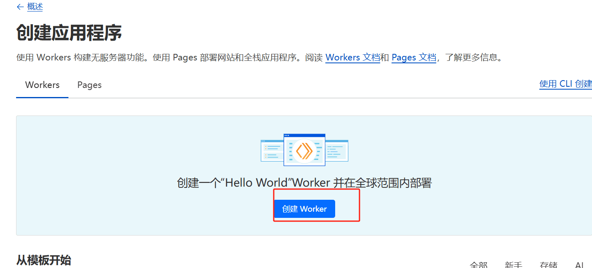This screenshot has width=592, height=268.
Task: Click the right code panel in illustration
Action: click(337, 150)
